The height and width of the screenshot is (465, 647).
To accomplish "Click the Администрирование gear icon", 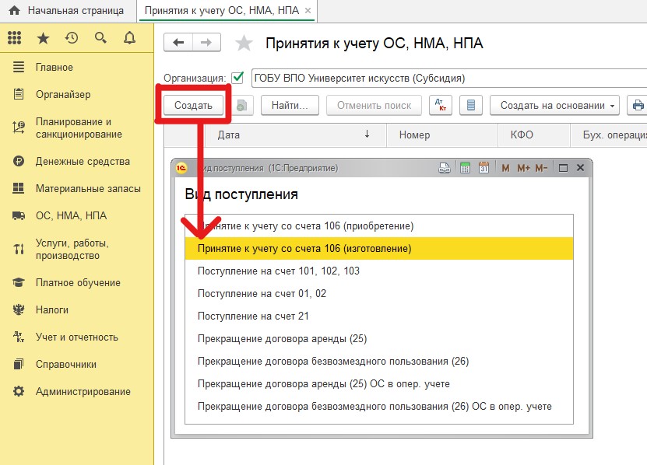I will click(18, 391).
